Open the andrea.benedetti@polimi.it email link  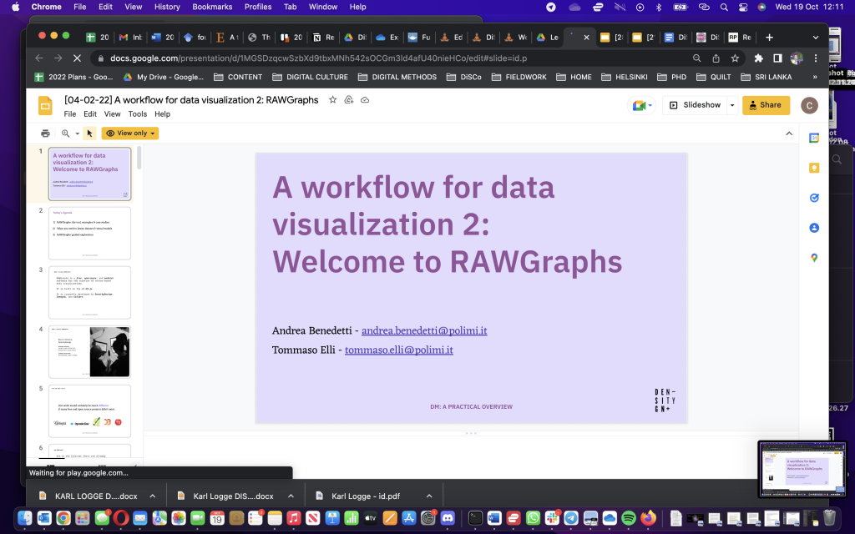coord(424,330)
